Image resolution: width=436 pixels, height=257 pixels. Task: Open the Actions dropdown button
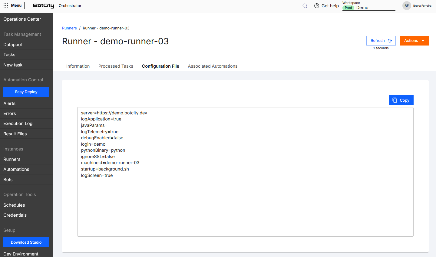(x=414, y=41)
